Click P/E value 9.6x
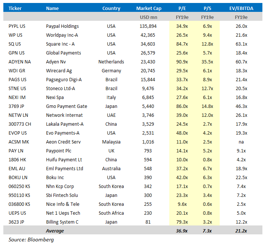The image size is (265, 244). [x=182, y=204]
